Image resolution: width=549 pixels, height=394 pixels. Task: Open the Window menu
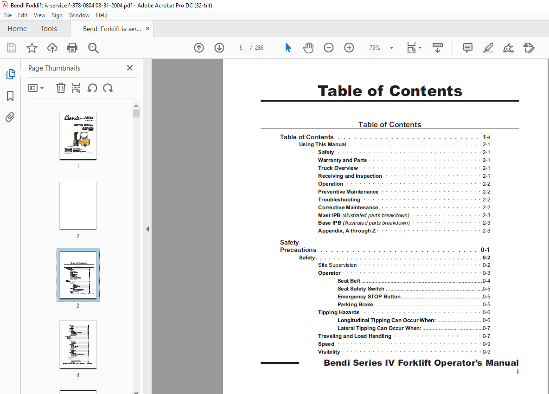pyautogui.click(x=79, y=15)
